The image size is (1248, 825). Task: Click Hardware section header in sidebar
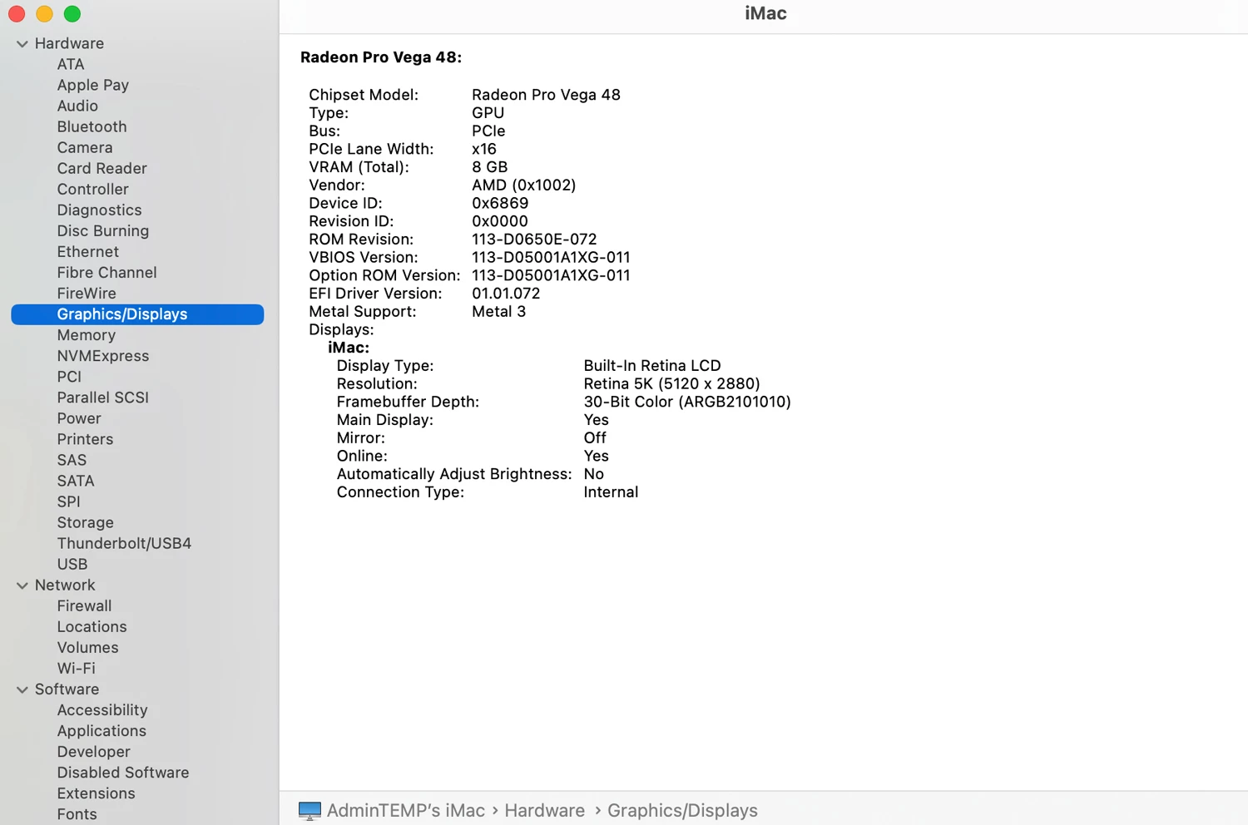(x=70, y=43)
